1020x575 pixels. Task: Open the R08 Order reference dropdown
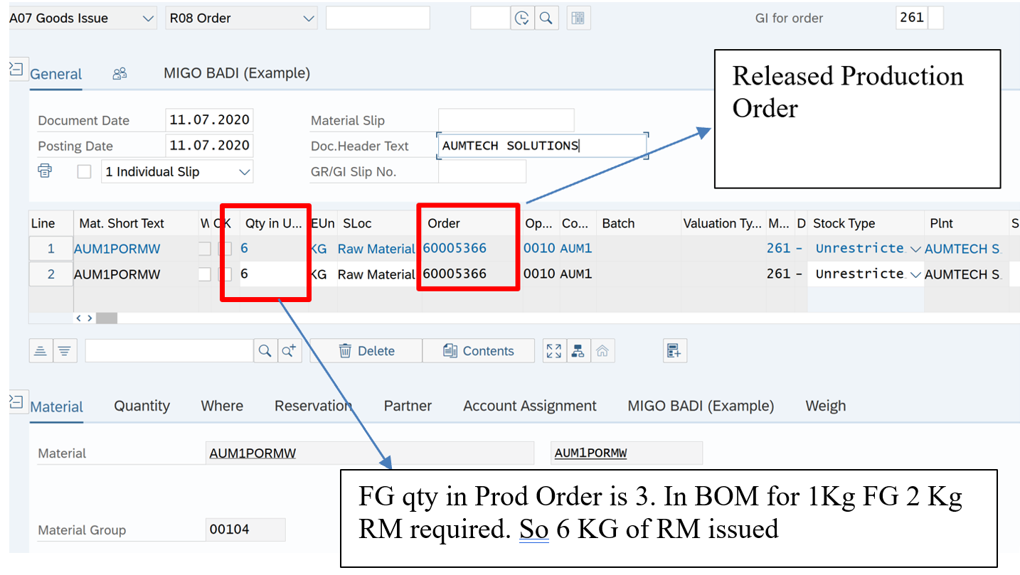coord(309,18)
